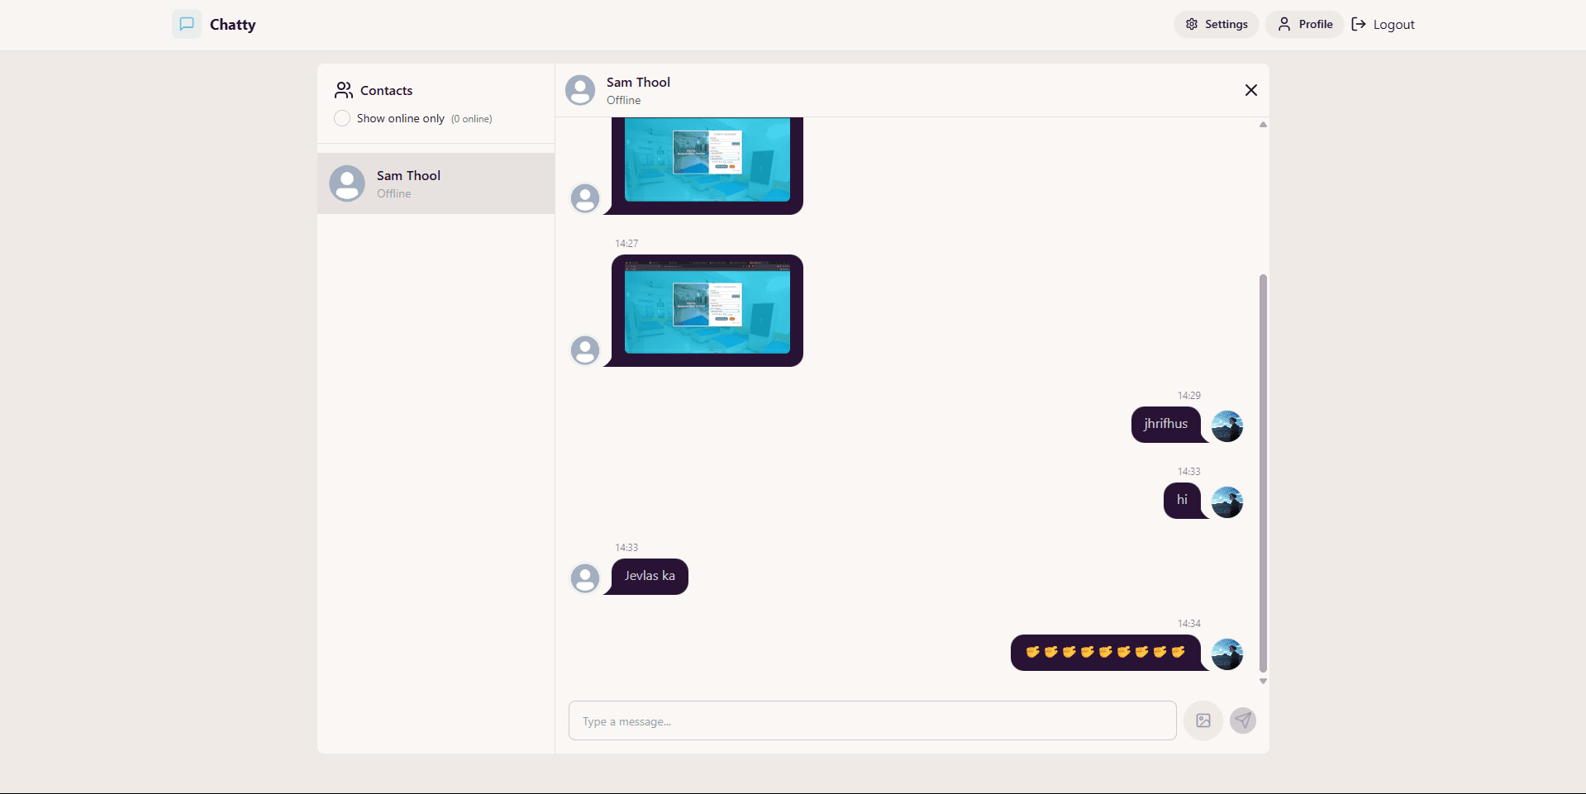
Task: Click the Type a message input field
Action: pos(872,720)
